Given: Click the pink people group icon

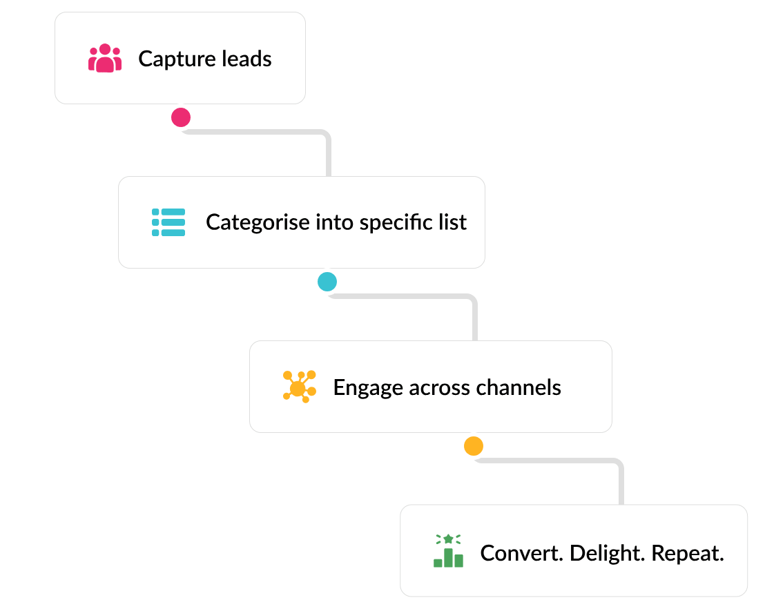Looking at the screenshot, I should pos(105,58).
